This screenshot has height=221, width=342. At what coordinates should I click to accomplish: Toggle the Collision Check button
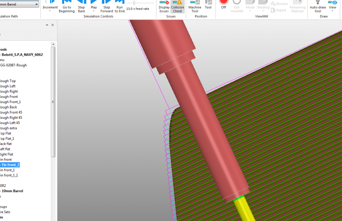177,6
